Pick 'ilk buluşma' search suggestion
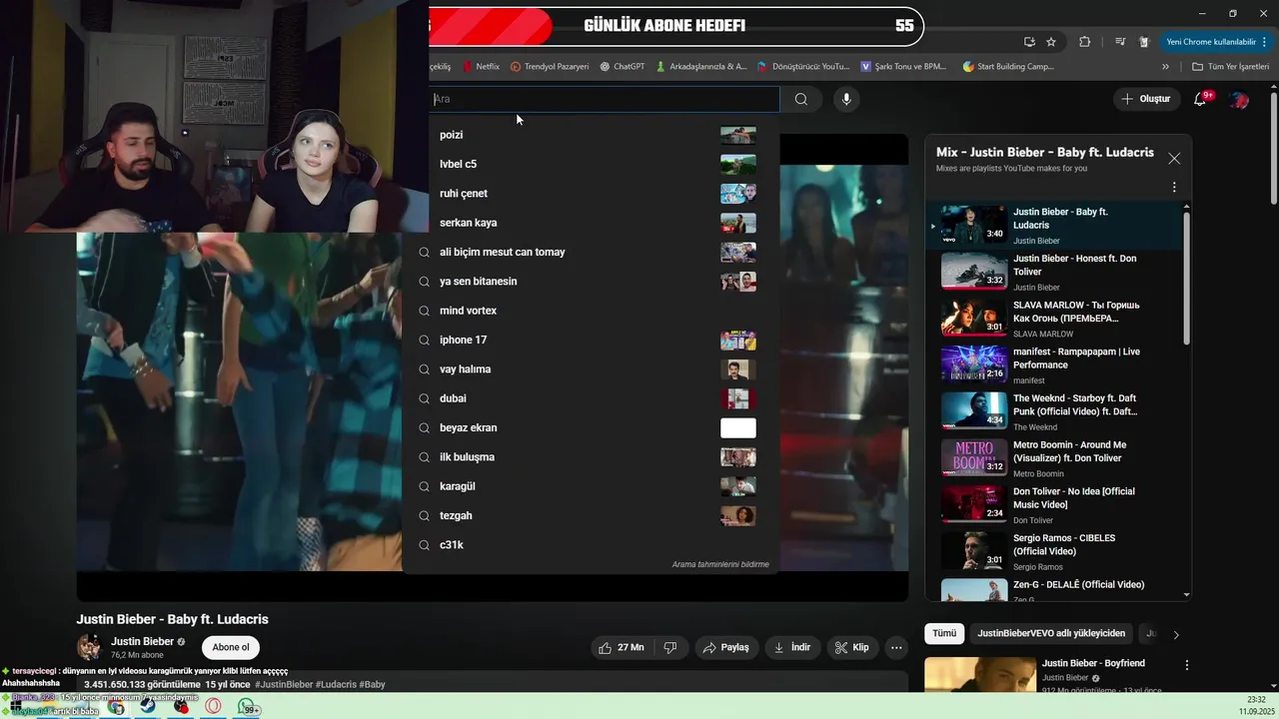 click(591, 457)
